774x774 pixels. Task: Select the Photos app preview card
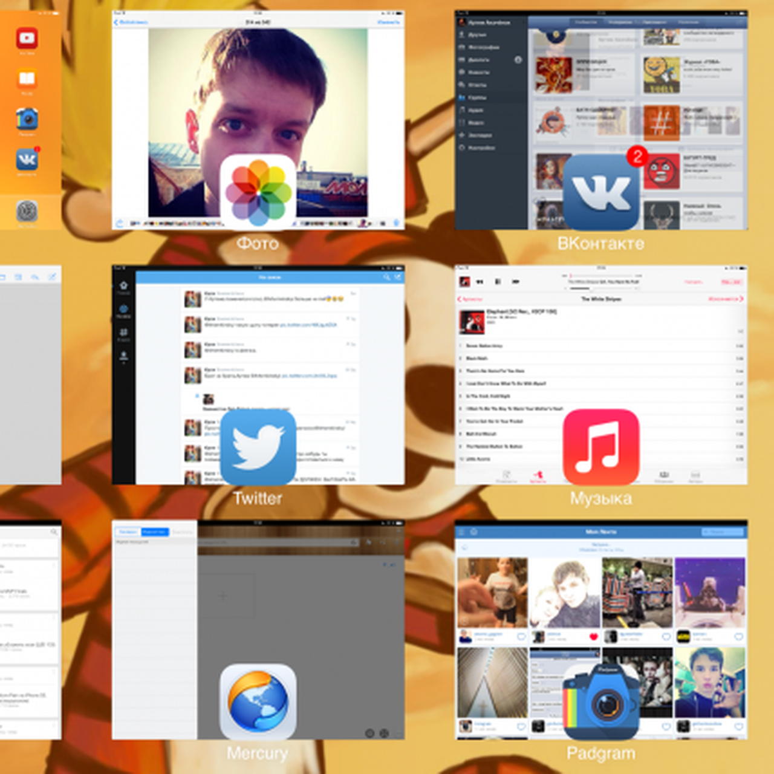coord(258,120)
